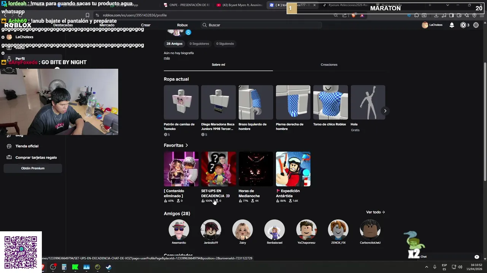Open the media control music note icon
The height and width of the screenshot is (273, 487).
444,15
